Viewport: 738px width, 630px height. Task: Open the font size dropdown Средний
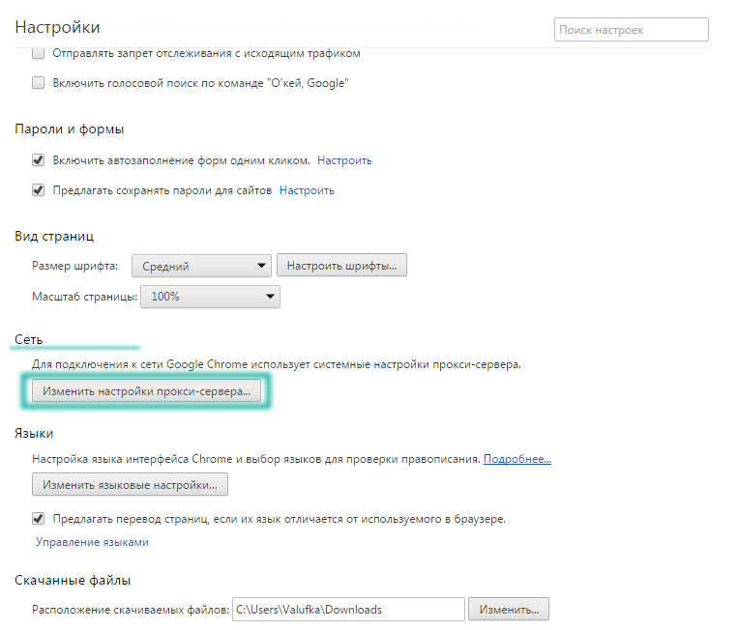point(201,266)
